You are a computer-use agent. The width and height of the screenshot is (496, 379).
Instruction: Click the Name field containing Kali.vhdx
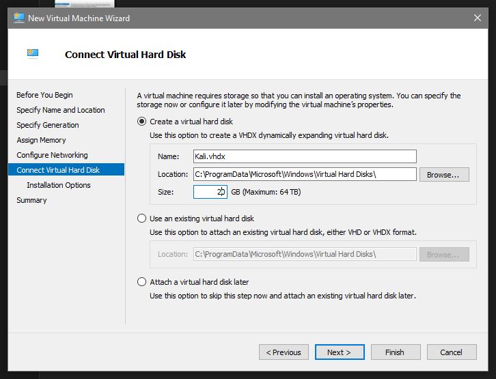point(304,156)
